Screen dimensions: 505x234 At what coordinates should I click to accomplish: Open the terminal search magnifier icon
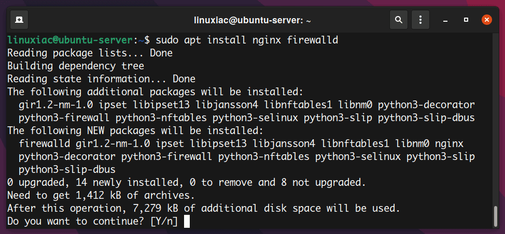pyautogui.click(x=399, y=20)
